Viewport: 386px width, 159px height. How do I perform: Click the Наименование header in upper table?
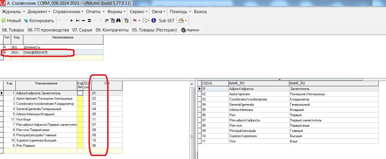[x=63, y=40]
